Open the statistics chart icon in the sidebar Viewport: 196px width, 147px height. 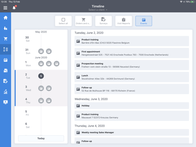pyautogui.click(x=5, y=92)
